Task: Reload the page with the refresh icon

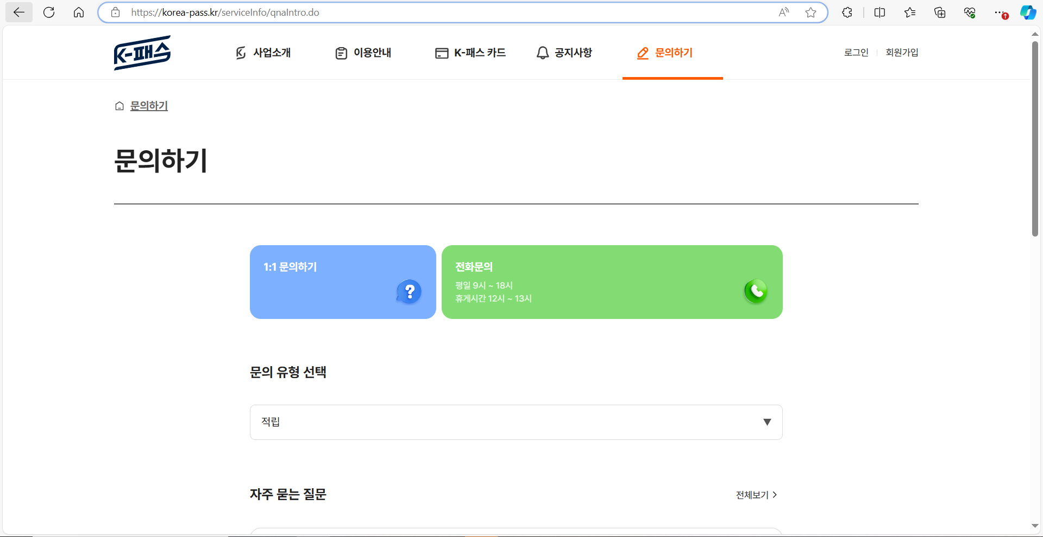Action: coord(49,12)
